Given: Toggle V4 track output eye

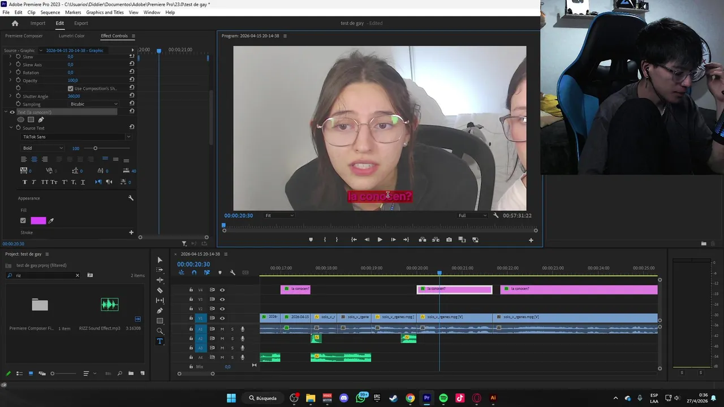Looking at the screenshot, I should tap(222, 290).
